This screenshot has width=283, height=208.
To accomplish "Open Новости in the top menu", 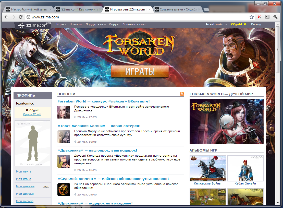I will [76, 24].
